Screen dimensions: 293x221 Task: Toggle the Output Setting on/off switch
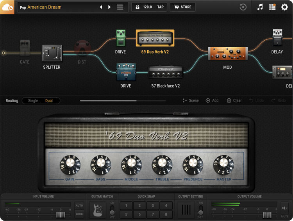tap(201, 210)
